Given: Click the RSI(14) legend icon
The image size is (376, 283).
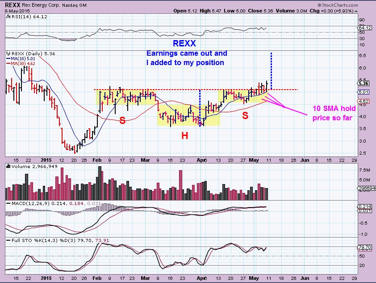Looking at the screenshot, I should coord(8,17).
